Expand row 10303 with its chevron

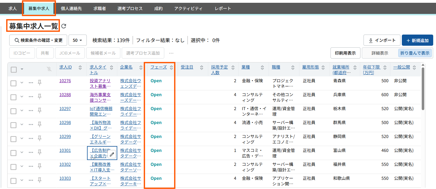(x=22, y=180)
